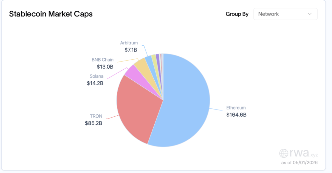Click the TRON label text

click(96, 116)
